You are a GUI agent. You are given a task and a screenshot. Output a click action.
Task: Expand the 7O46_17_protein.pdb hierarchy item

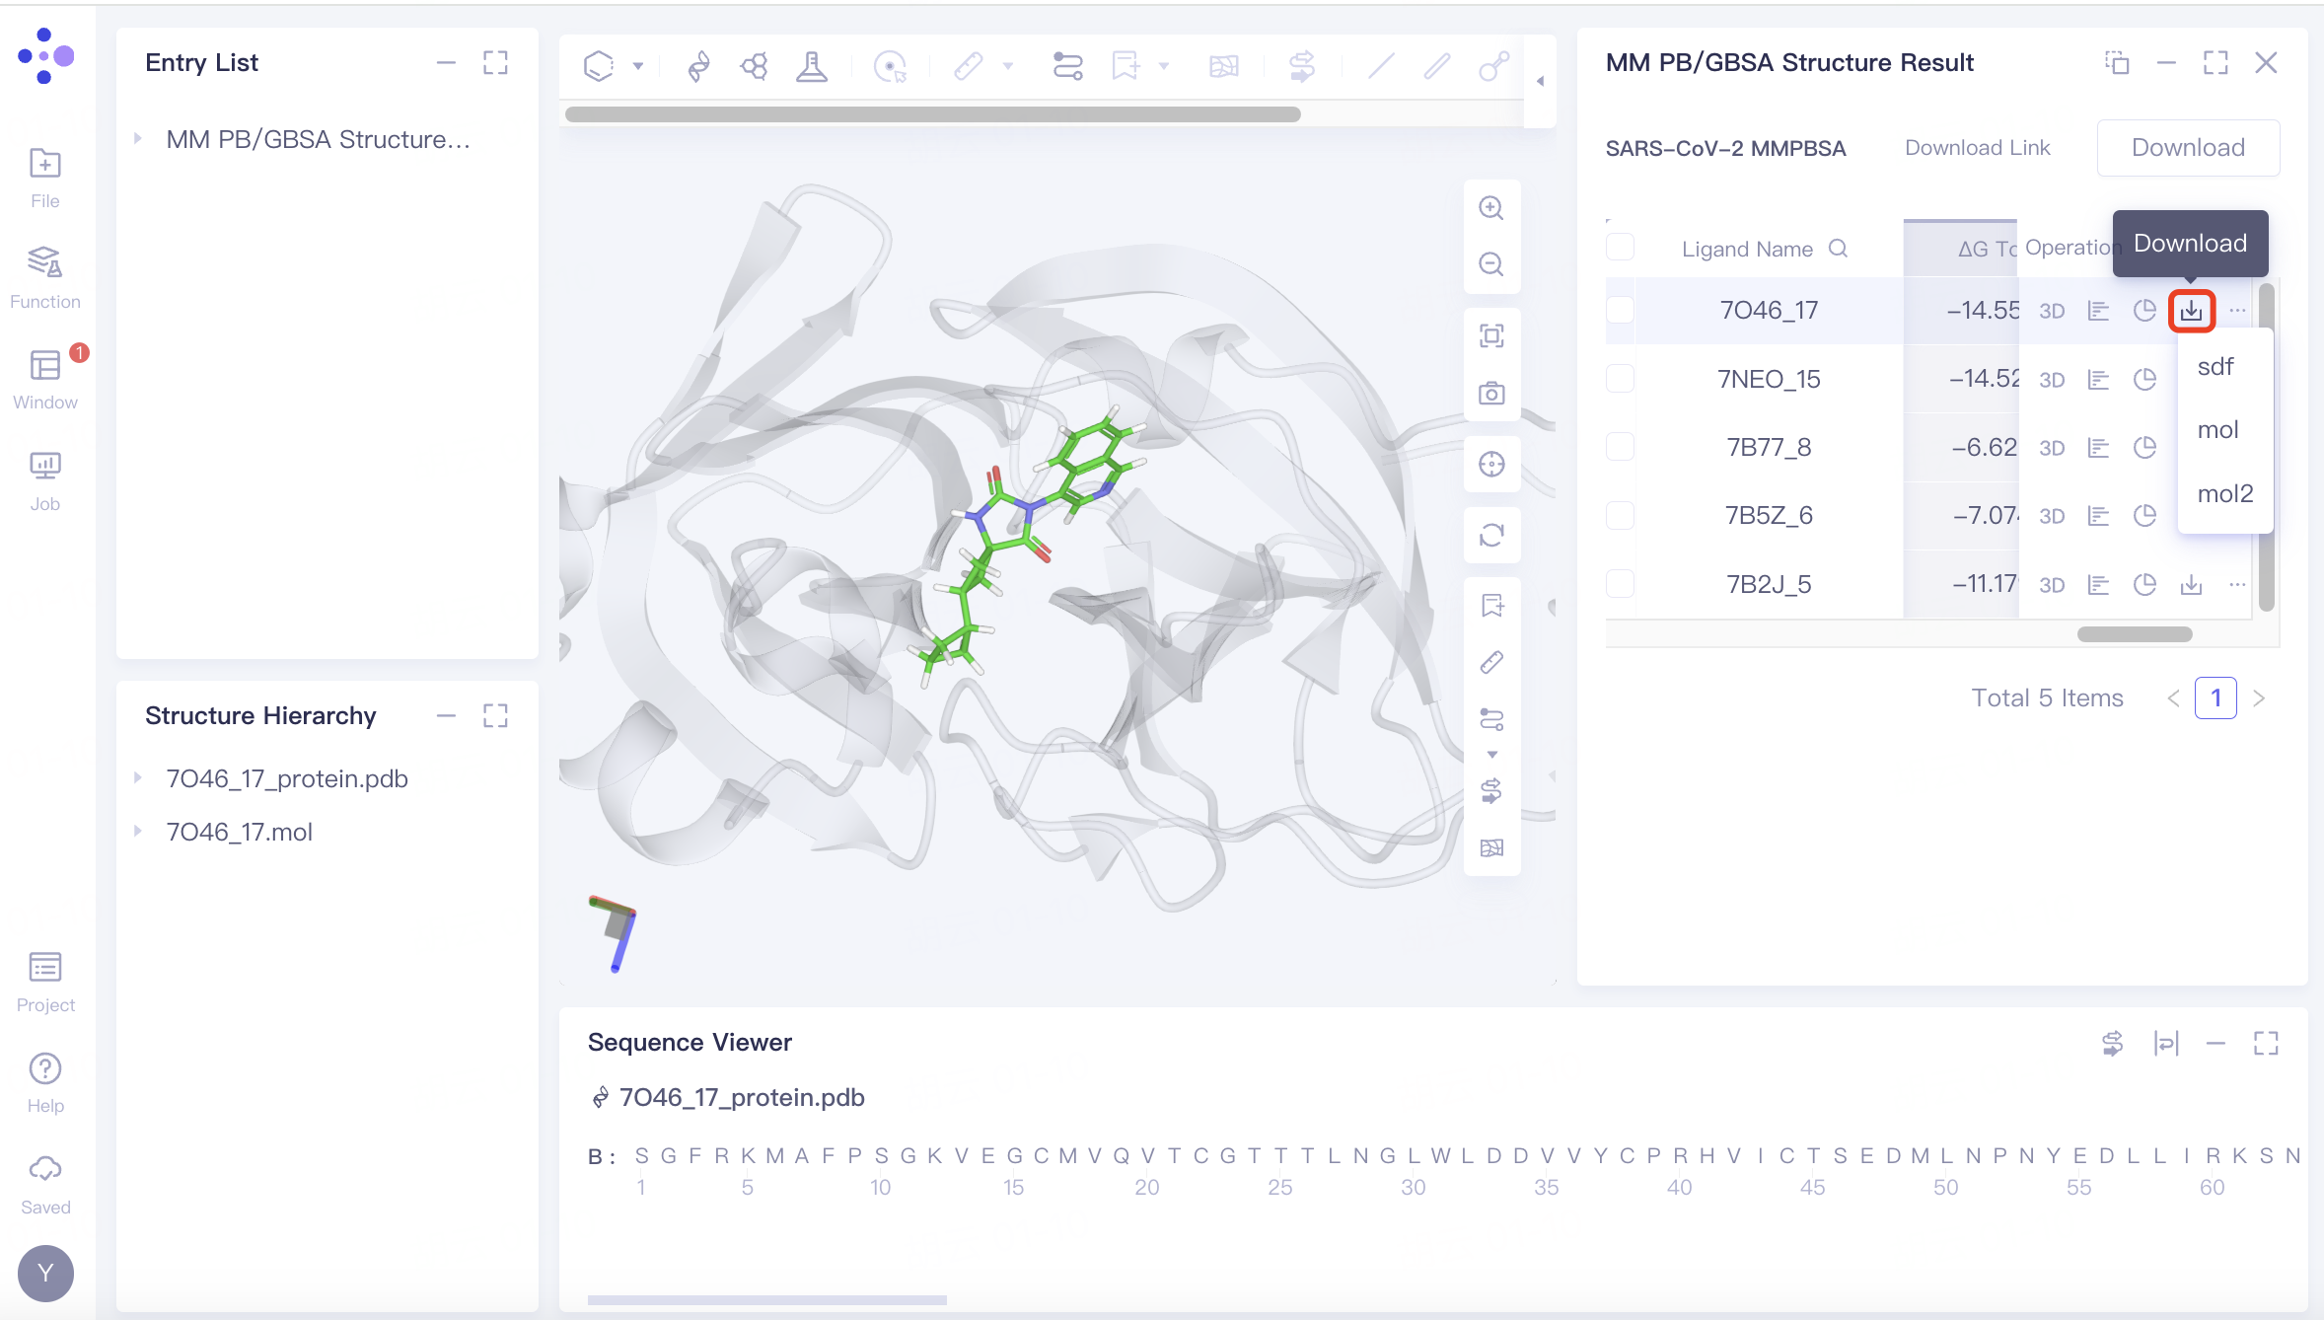pyautogui.click(x=137, y=777)
